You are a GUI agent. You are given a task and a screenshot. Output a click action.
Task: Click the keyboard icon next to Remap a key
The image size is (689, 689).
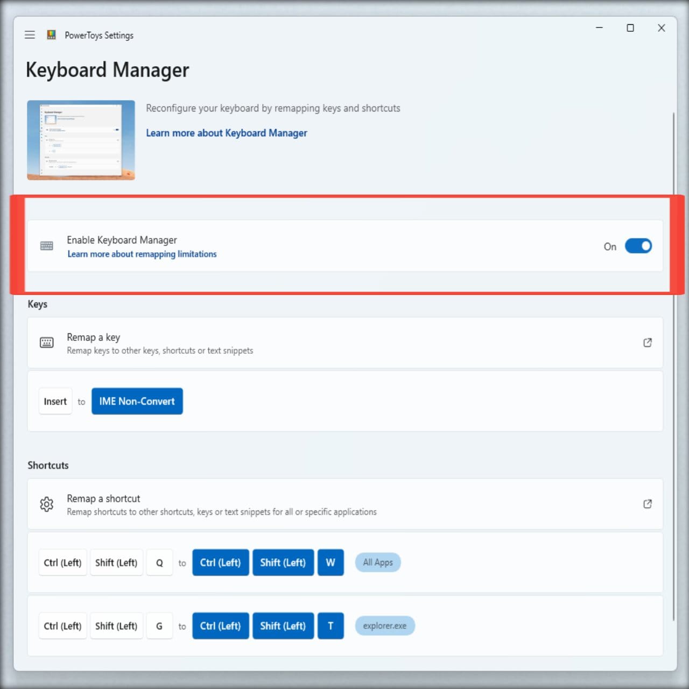coord(47,343)
